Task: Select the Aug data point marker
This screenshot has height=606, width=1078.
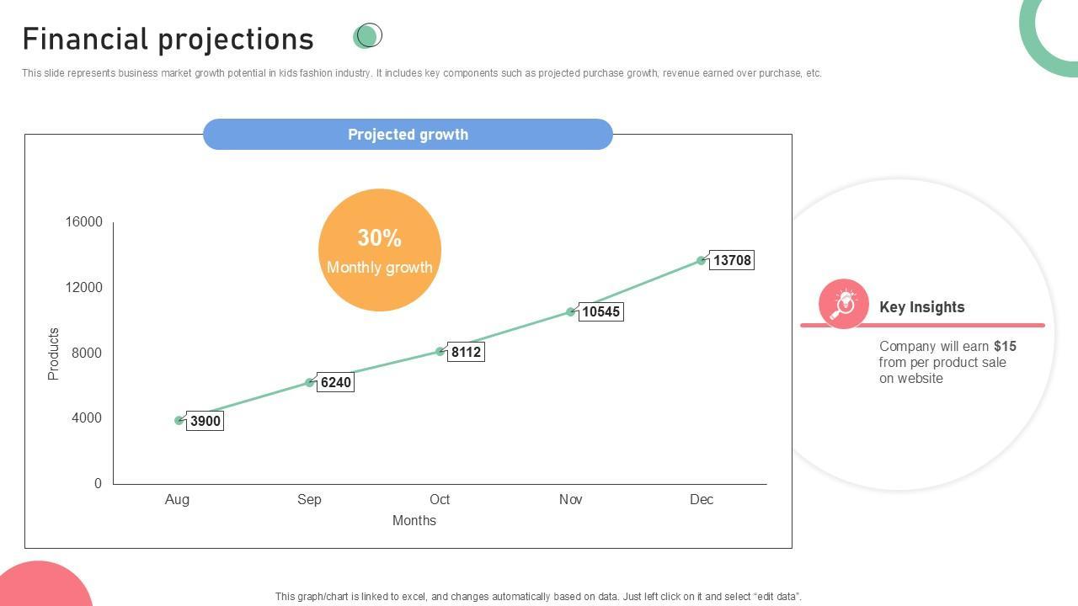Action: tap(179, 420)
